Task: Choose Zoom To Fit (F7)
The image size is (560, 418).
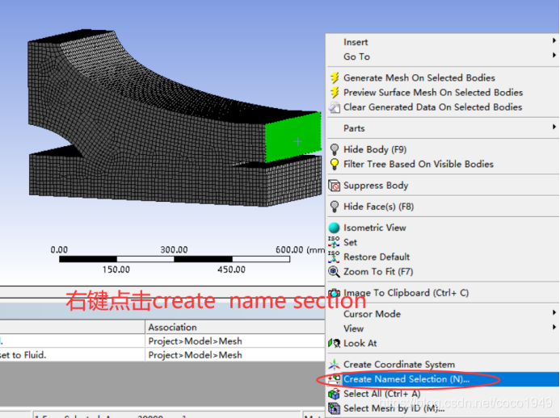Action: click(443, 272)
